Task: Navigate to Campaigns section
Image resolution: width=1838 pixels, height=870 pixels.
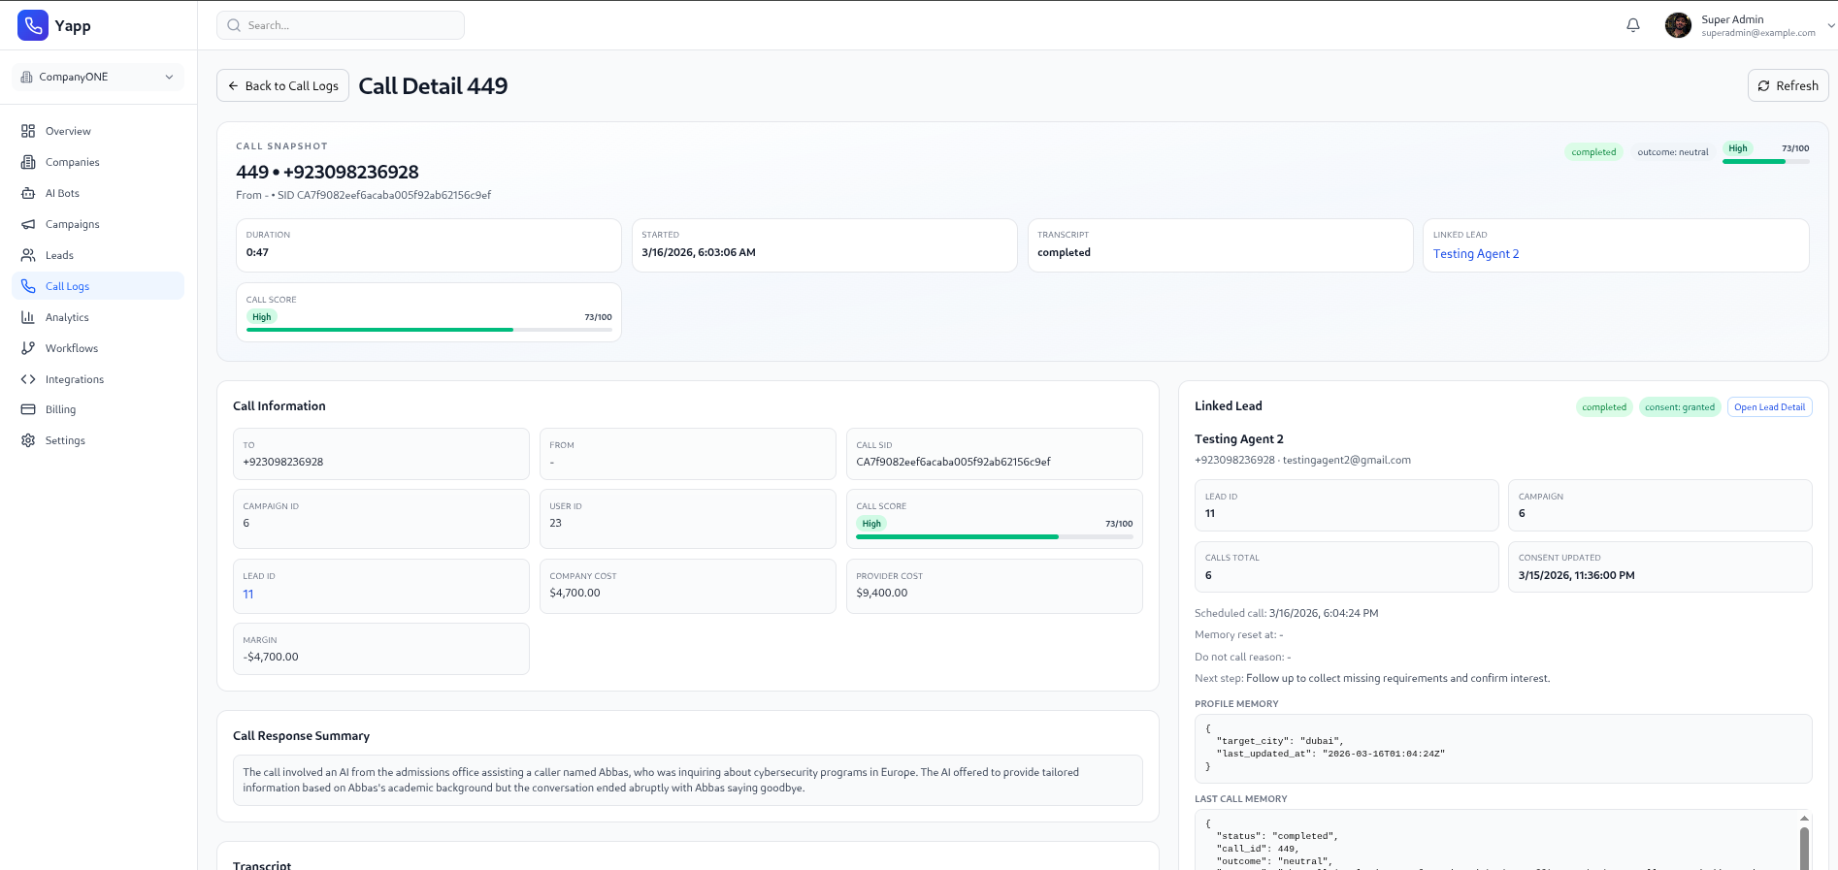Action: coord(98,224)
